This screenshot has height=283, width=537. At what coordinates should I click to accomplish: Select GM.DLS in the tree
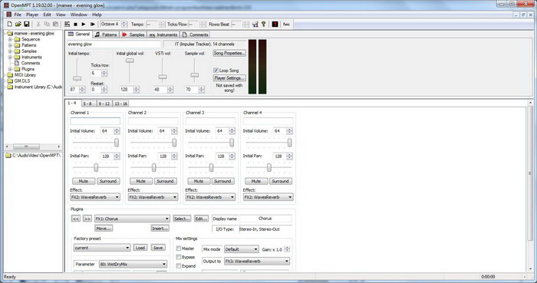pyautogui.click(x=22, y=81)
